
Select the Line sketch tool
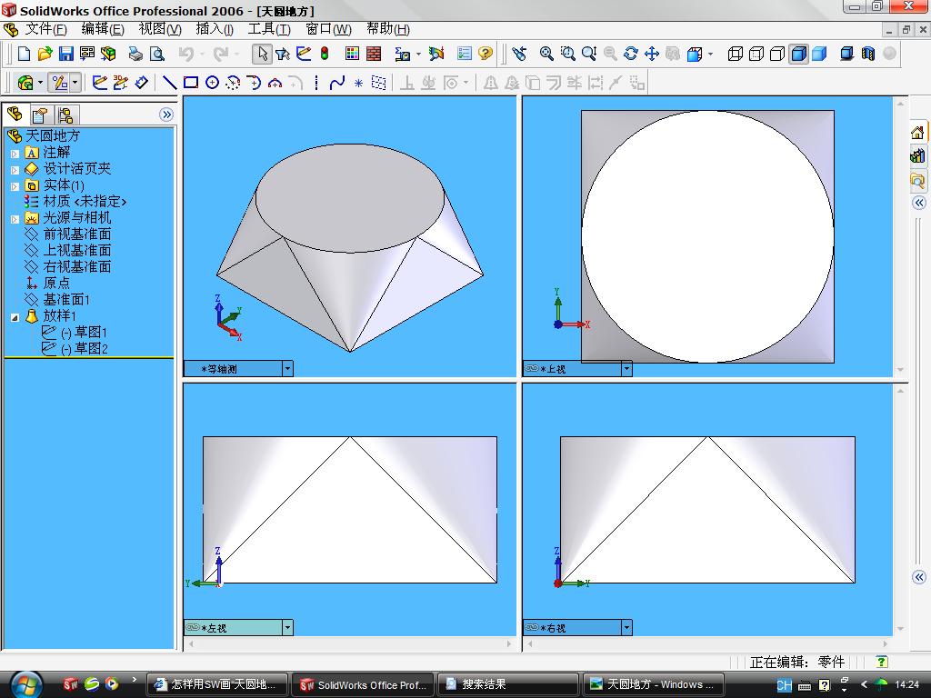point(170,83)
